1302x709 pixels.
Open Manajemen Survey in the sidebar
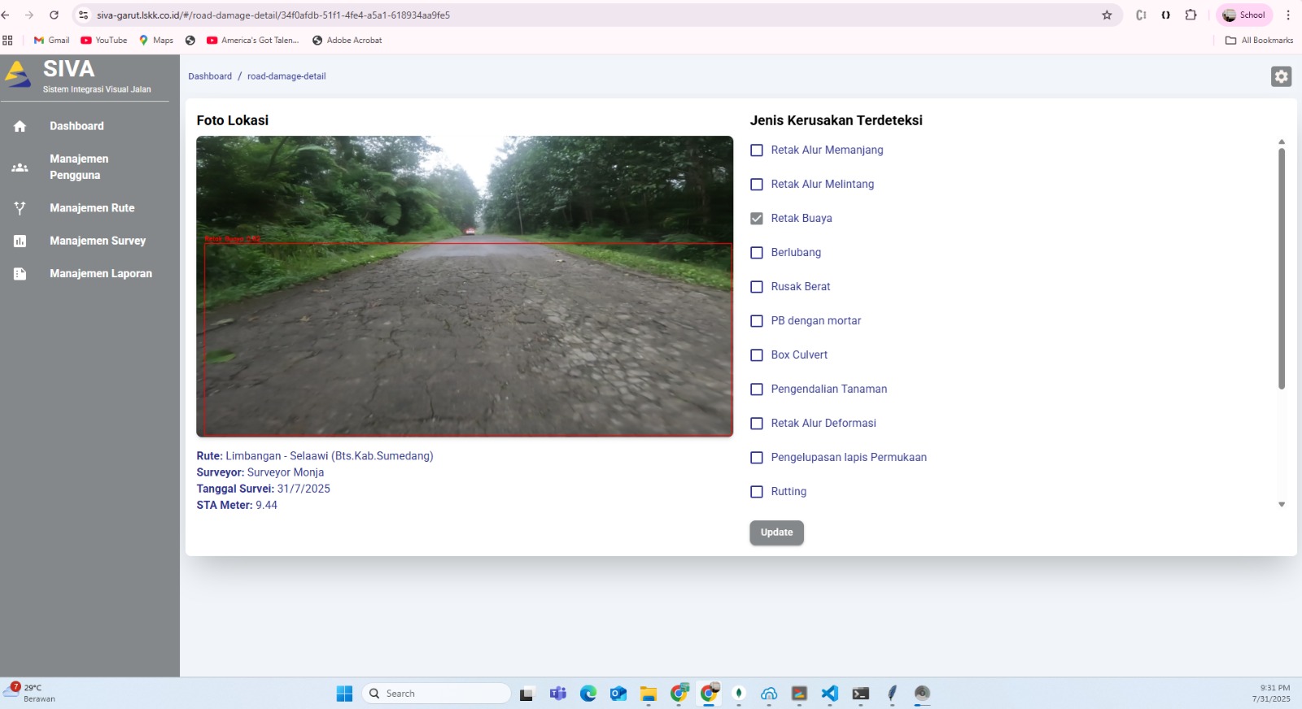(x=98, y=241)
